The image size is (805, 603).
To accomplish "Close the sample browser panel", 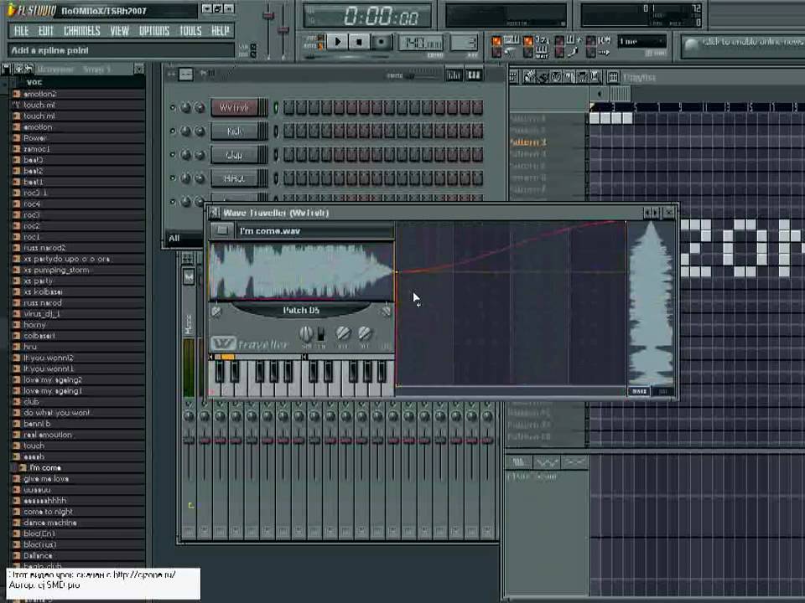I will [139, 69].
